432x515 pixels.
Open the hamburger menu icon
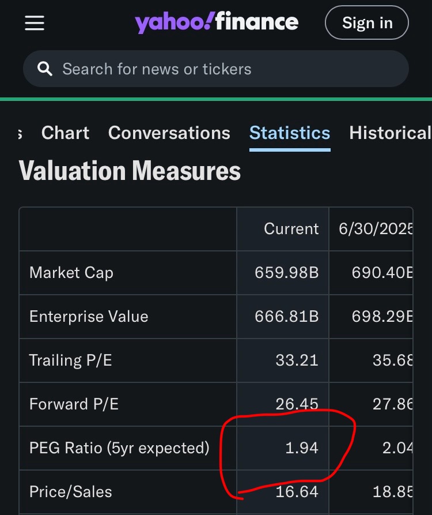point(35,23)
